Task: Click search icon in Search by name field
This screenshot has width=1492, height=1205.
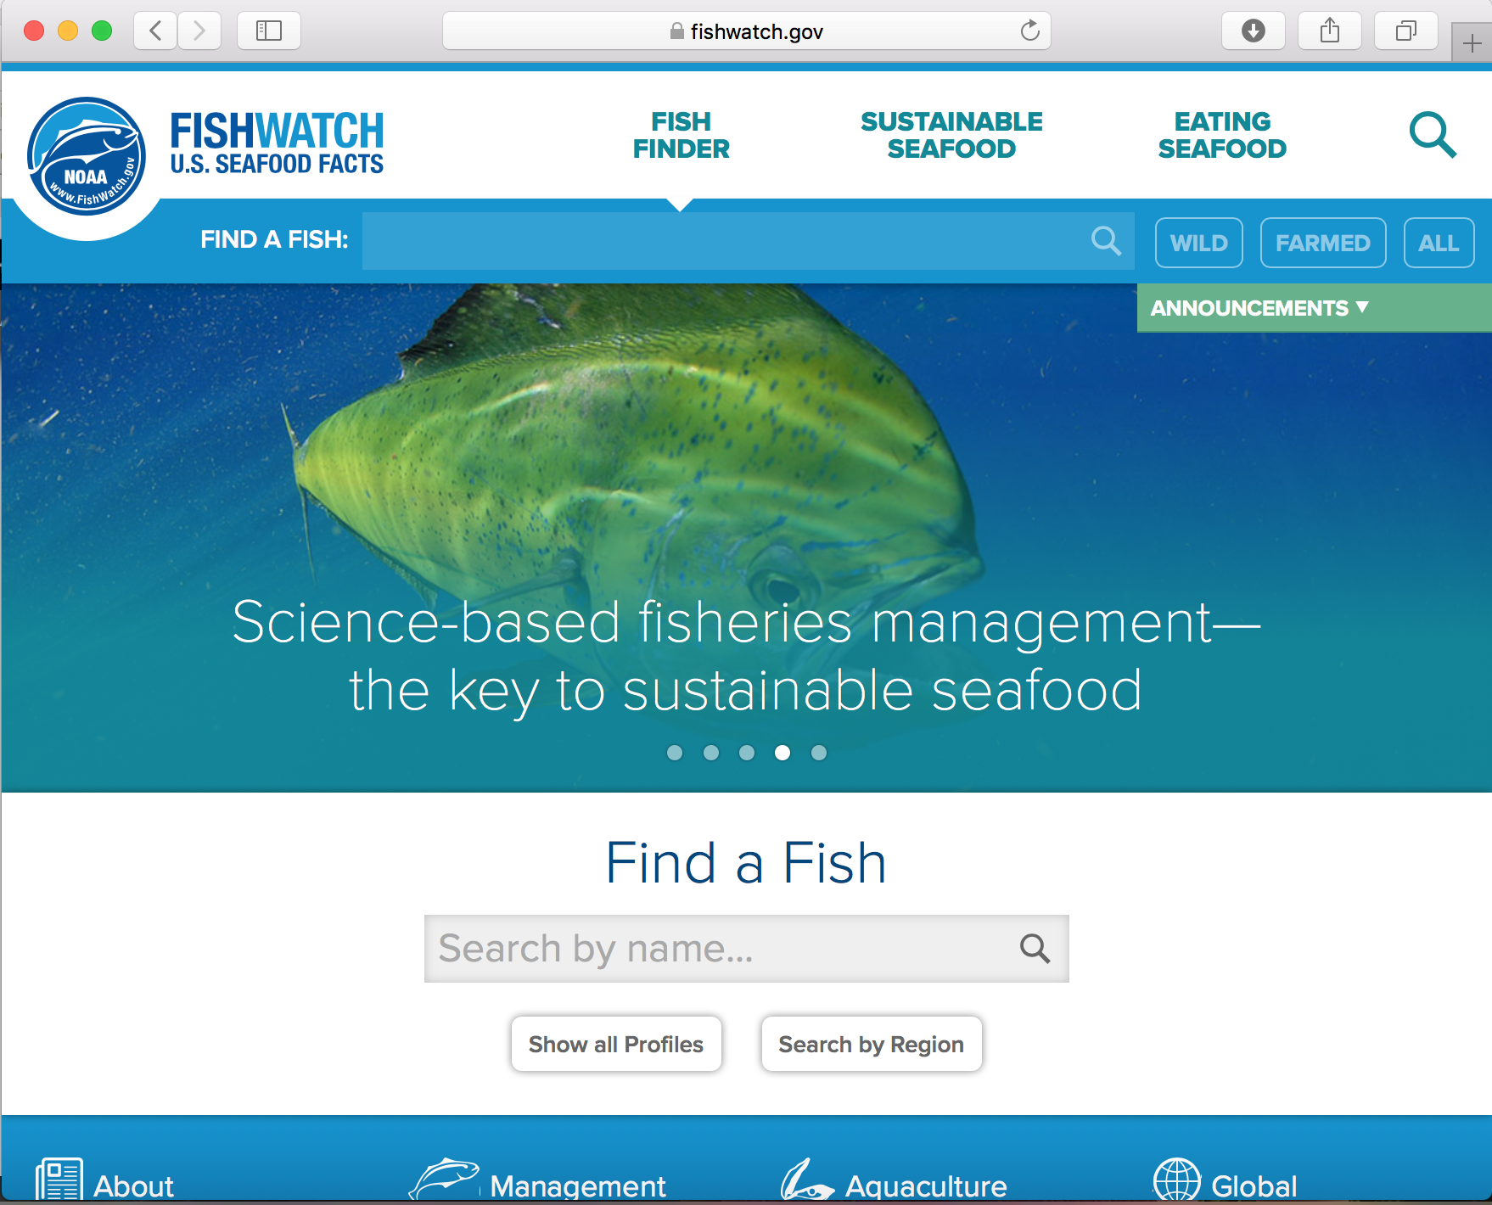Action: 1035,948
